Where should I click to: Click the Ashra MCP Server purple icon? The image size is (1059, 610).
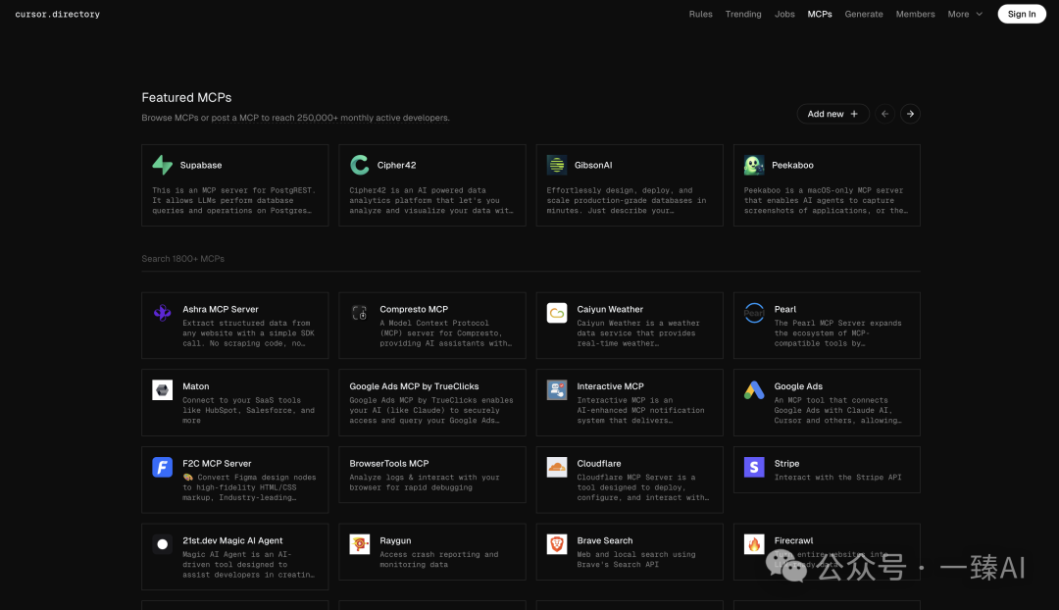162,313
